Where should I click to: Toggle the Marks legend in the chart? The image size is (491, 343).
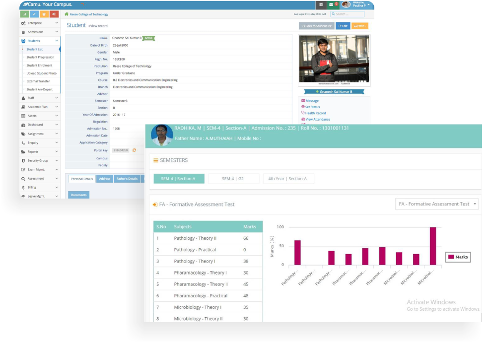pos(458,257)
